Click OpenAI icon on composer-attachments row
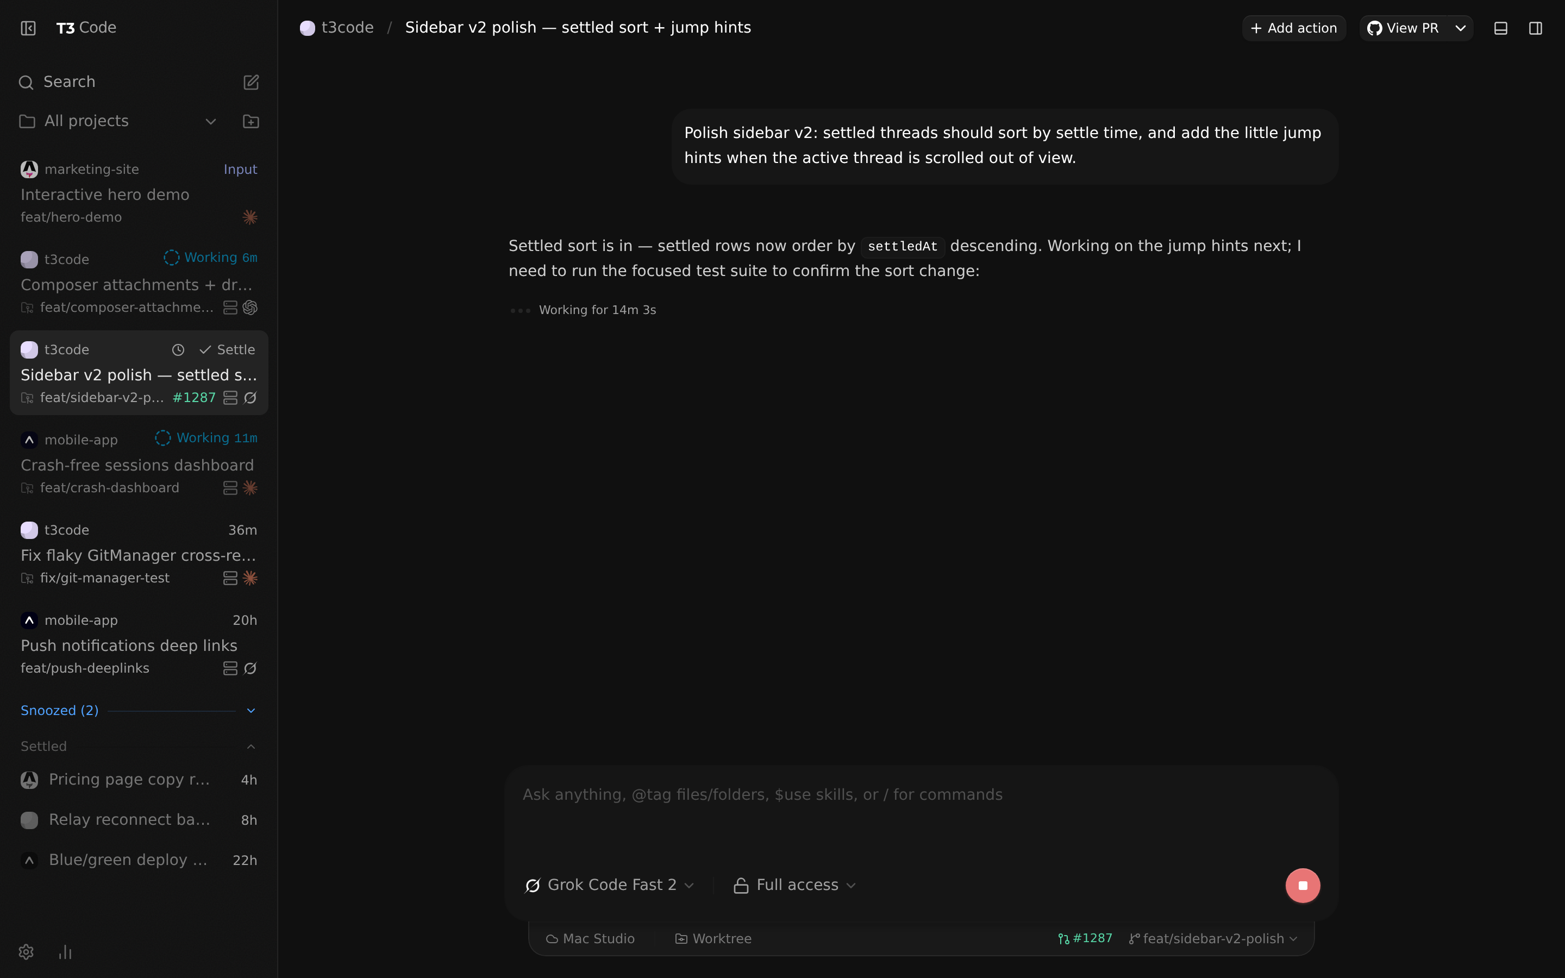Screen dimensions: 1565x978 pyautogui.click(x=251, y=308)
